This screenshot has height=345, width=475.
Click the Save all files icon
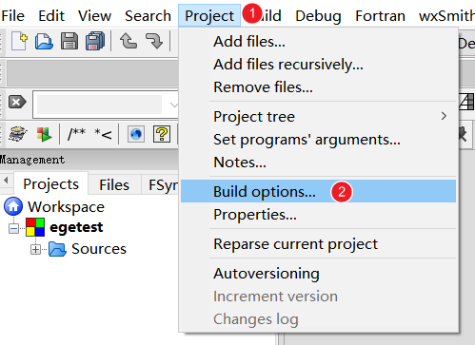click(x=95, y=41)
